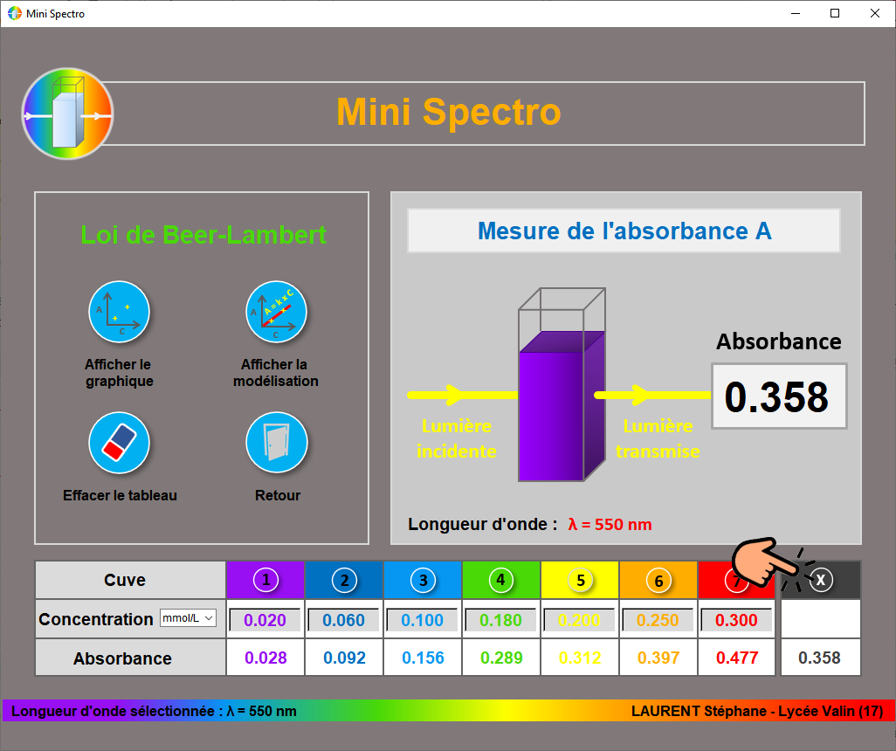Select the unknown cuvette X
896x751 pixels.
[x=821, y=580]
